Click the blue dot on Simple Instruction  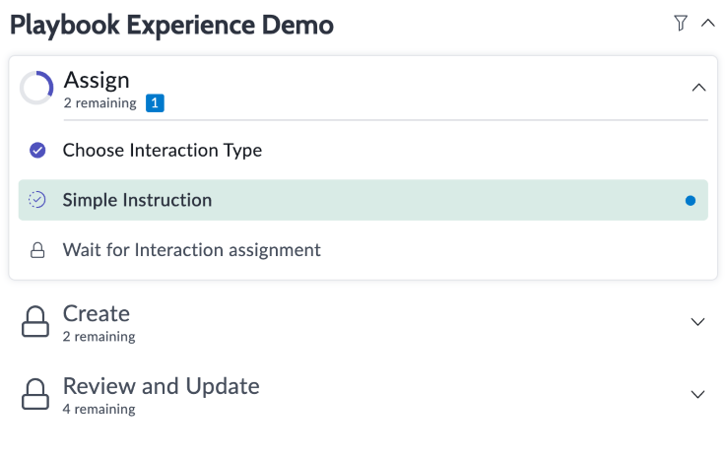tap(691, 200)
